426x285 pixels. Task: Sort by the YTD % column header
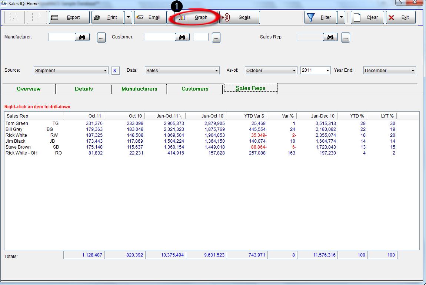[352, 116]
